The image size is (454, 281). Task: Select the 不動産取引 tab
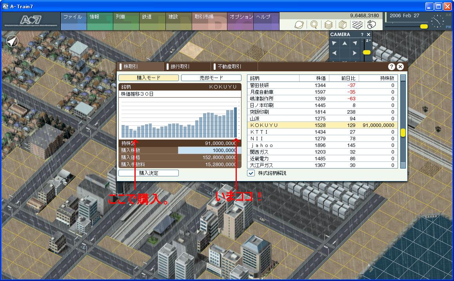(234, 67)
